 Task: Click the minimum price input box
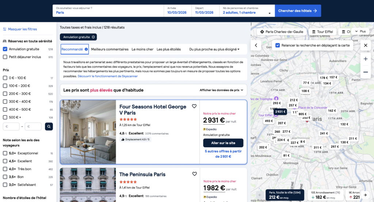coord(11,127)
